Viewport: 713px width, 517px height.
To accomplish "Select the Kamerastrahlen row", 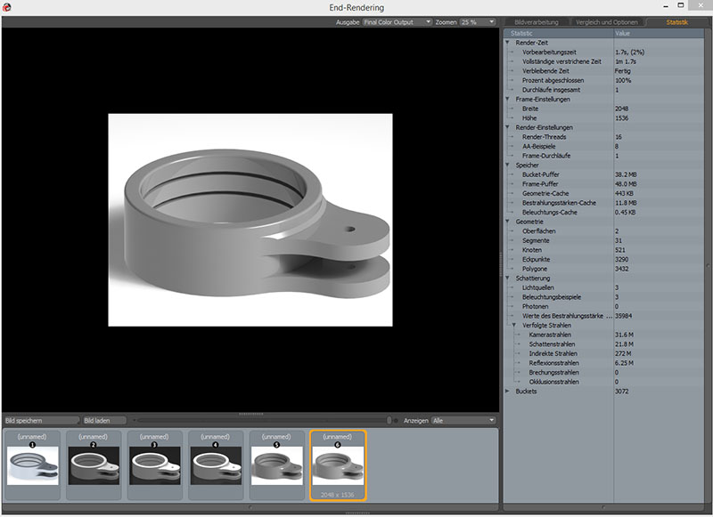I will coord(604,335).
